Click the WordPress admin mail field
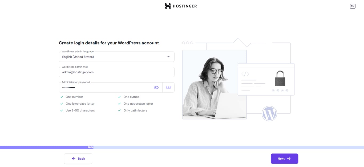Viewport: 364px width, 167px height. (116, 72)
